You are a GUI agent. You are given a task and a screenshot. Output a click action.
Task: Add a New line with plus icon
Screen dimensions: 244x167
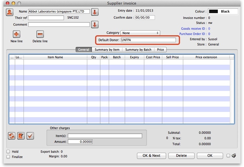click(x=17, y=34)
